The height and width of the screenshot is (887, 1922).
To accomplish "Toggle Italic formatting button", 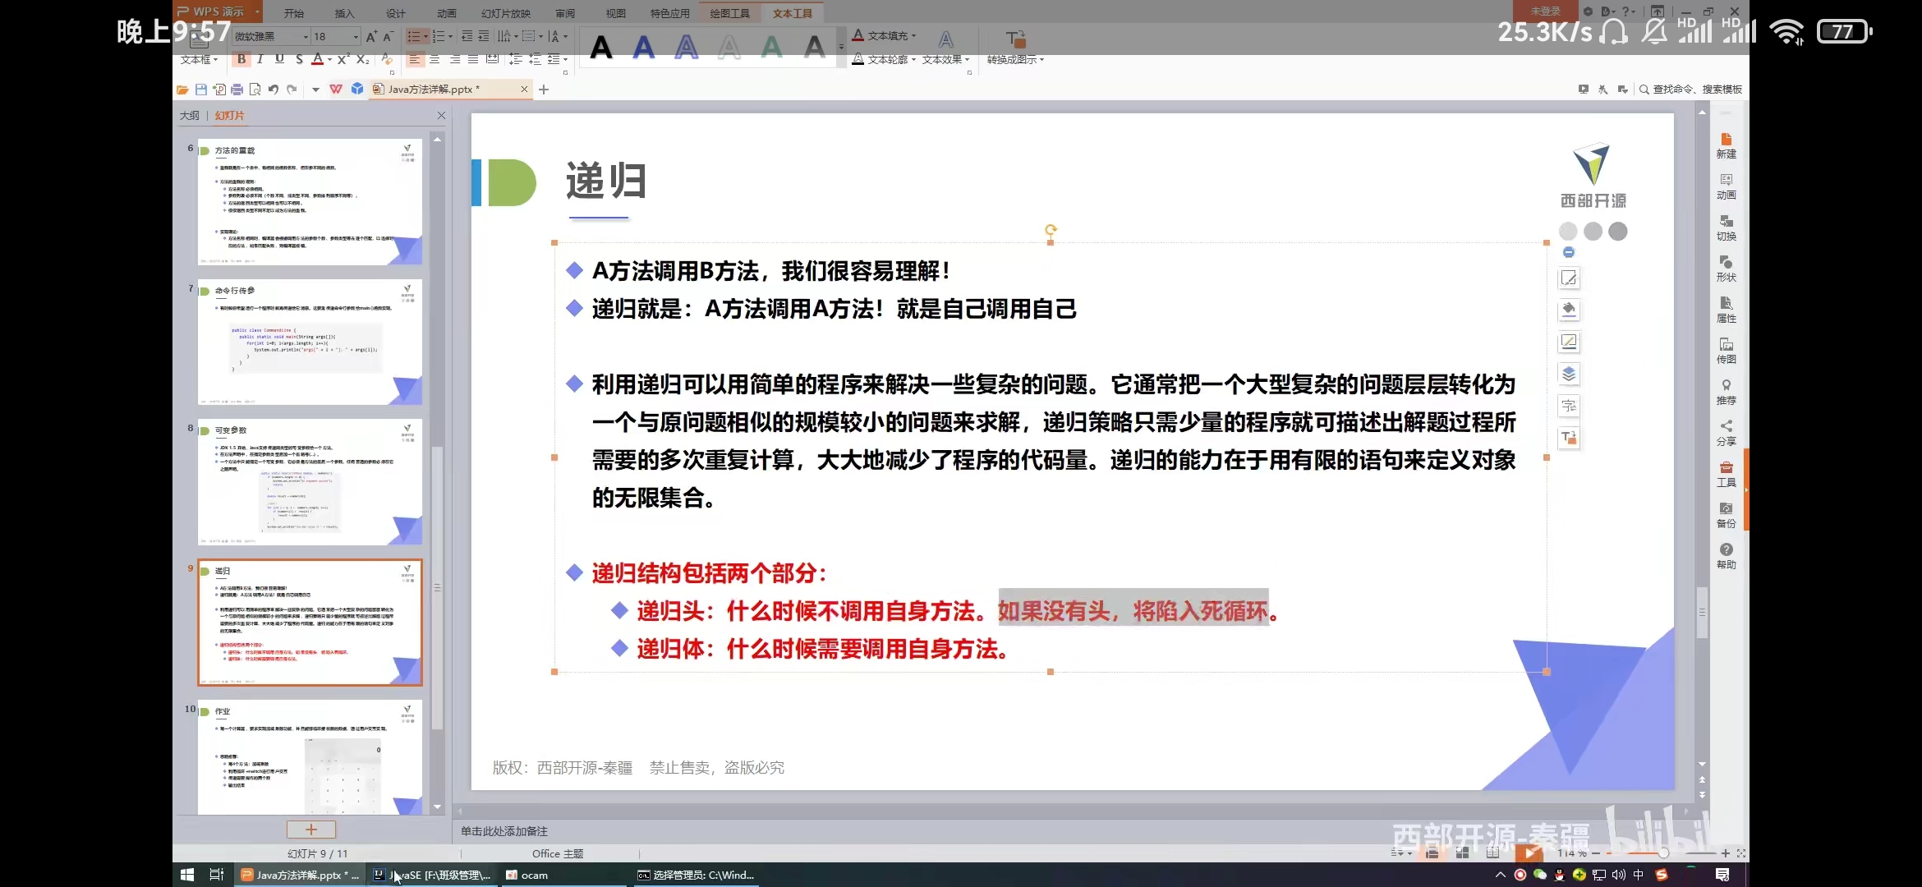I will pyautogui.click(x=260, y=59).
